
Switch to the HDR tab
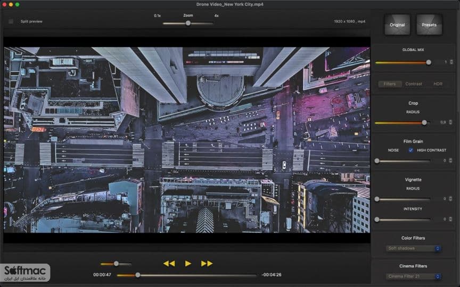click(x=438, y=84)
